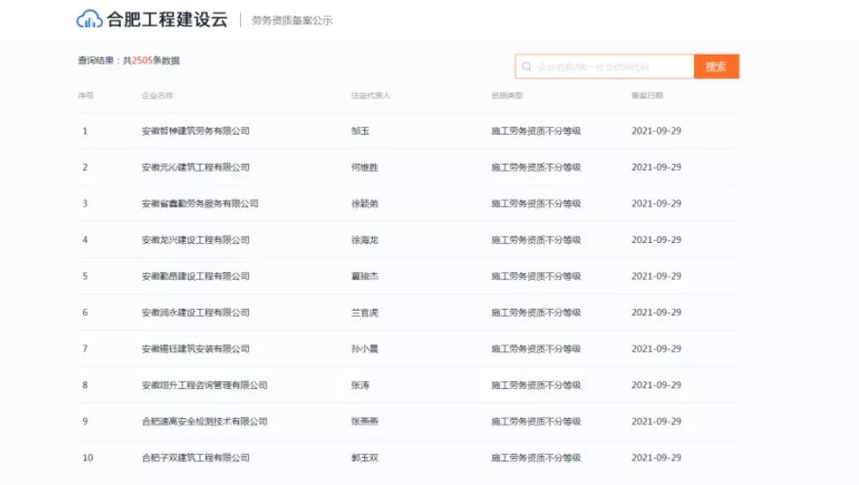Click the 企业名称 column header

click(x=157, y=95)
